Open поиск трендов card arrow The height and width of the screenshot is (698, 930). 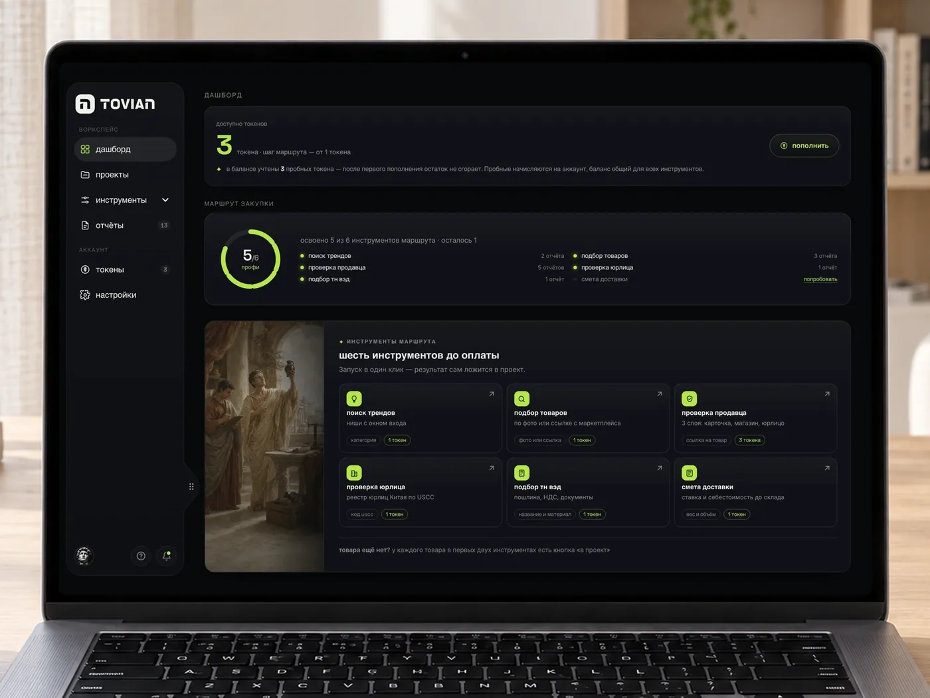point(492,394)
